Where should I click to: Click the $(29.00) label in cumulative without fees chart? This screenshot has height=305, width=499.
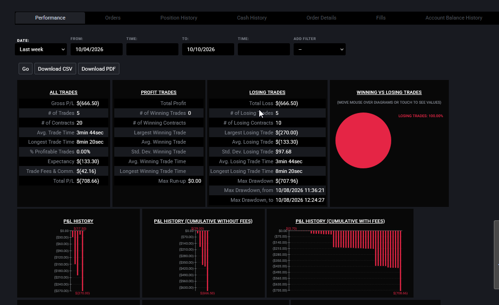tap(197, 229)
